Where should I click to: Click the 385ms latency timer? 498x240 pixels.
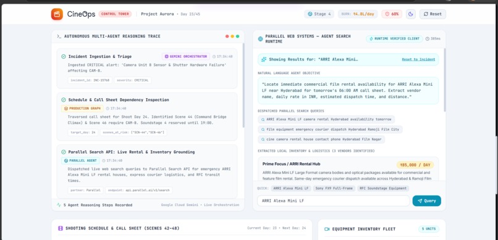click(433, 39)
